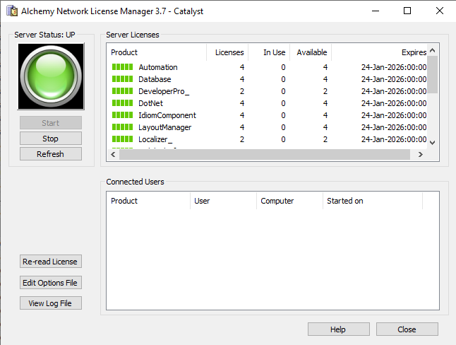This screenshot has height=345, width=456.
Task: Select the DotNet product row
Action: (x=269, y=103)
